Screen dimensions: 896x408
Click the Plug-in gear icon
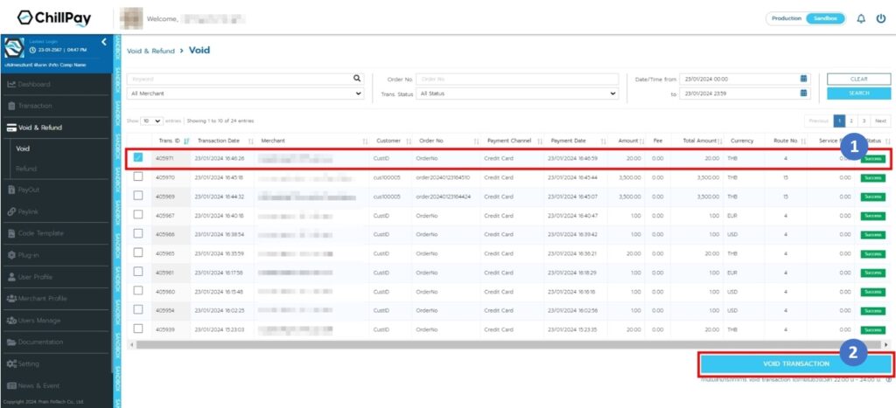[11, 255]
